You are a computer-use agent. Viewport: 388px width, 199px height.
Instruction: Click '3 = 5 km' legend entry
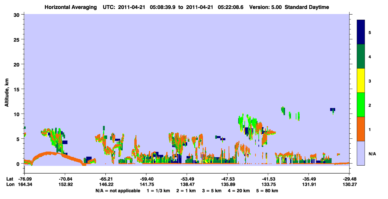[212, 191]
